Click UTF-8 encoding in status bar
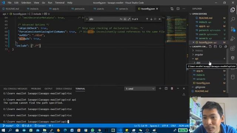 165,126
